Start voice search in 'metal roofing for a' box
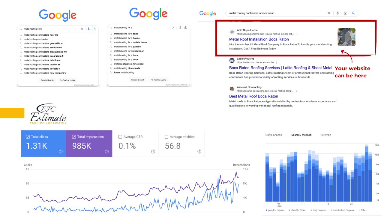 click(180, 28)
